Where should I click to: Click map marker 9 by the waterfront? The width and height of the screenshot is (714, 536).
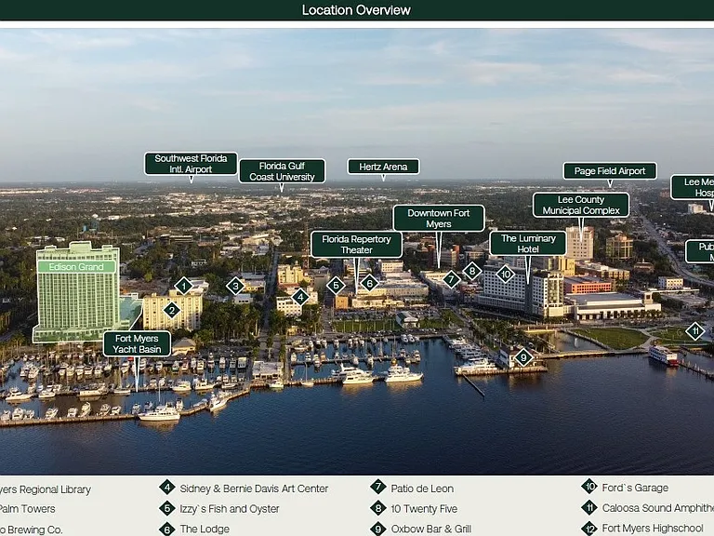pyautogui.click(x=523, y=357)
